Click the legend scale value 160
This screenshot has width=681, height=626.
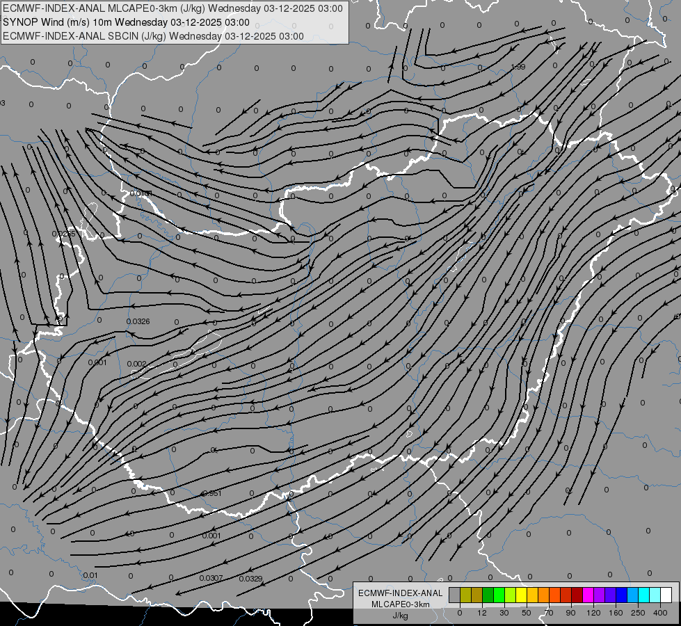(x=616, y=613)
